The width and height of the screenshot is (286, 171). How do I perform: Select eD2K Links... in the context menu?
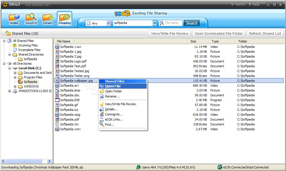point(123,119)
